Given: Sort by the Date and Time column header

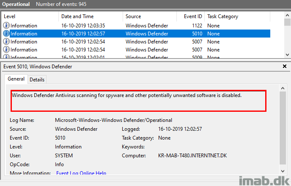Looking at the screenshot, I should 91,16.
